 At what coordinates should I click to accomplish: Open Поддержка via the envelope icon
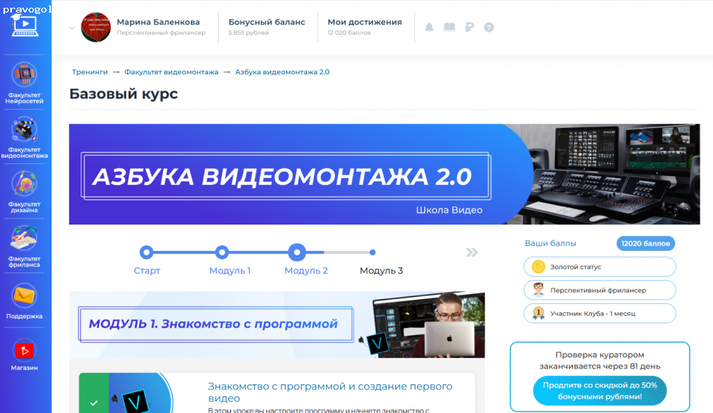(24, 297)
